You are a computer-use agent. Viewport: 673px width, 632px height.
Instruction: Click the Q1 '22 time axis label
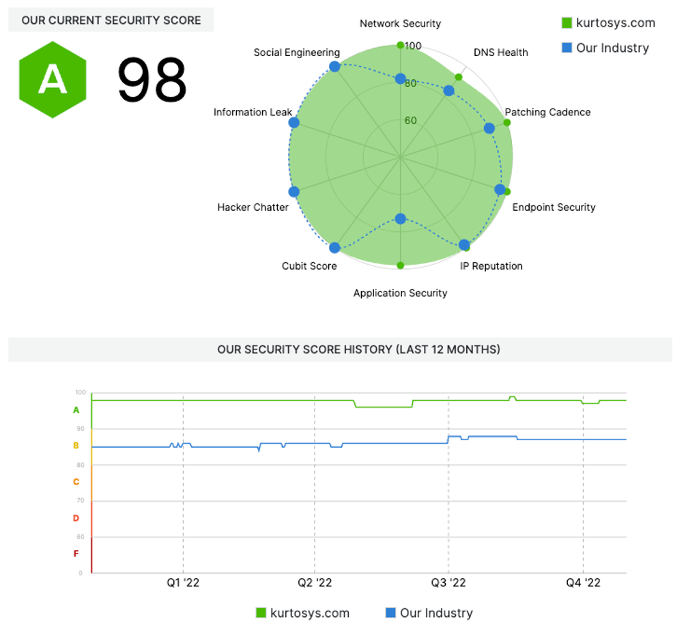point(183,583)
